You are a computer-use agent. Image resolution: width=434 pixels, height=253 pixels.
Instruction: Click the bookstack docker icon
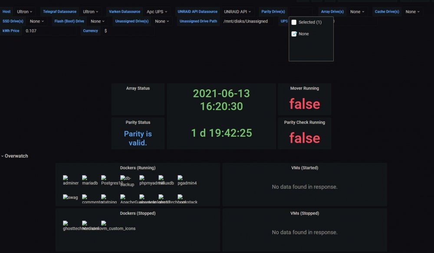(180, 197)
